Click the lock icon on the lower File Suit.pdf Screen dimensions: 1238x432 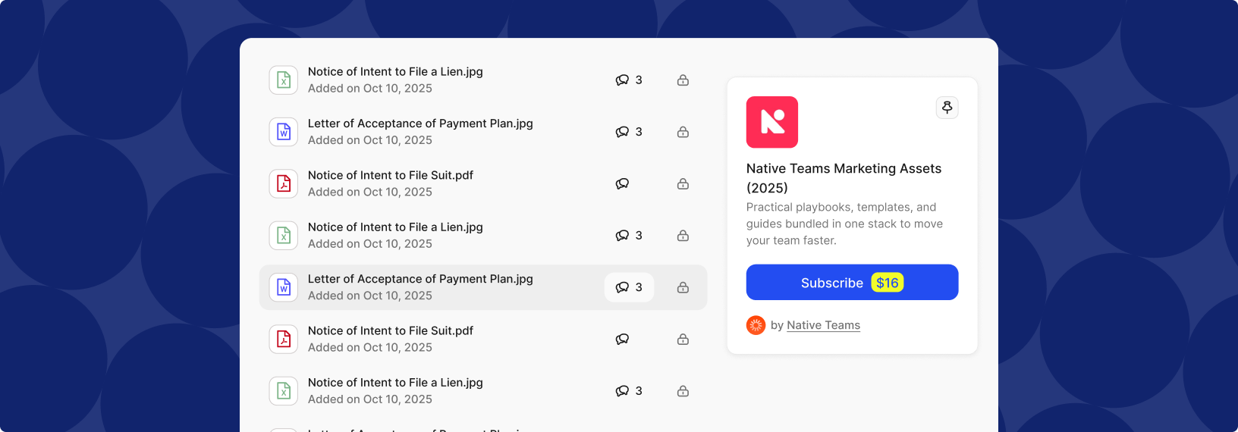[683, 340]
